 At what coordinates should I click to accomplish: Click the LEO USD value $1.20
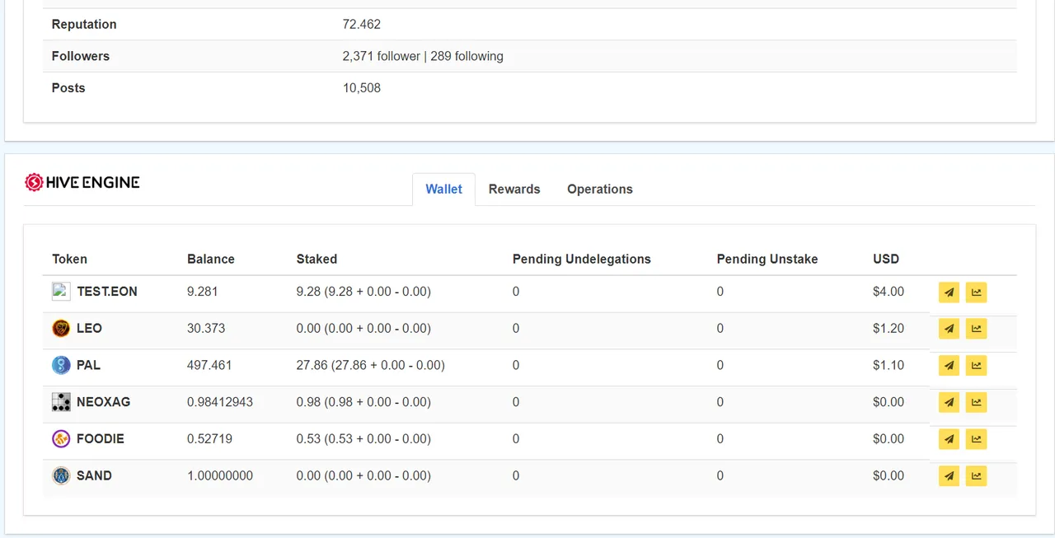pyautogui.click(x=889, y=328)
